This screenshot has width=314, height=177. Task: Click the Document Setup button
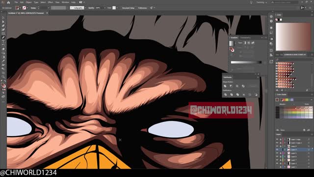[128, 8]
